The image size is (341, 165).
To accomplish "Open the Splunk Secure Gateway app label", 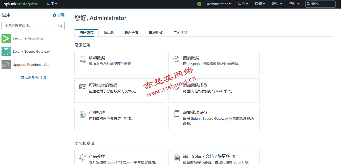I will click(x=31, y=52).
